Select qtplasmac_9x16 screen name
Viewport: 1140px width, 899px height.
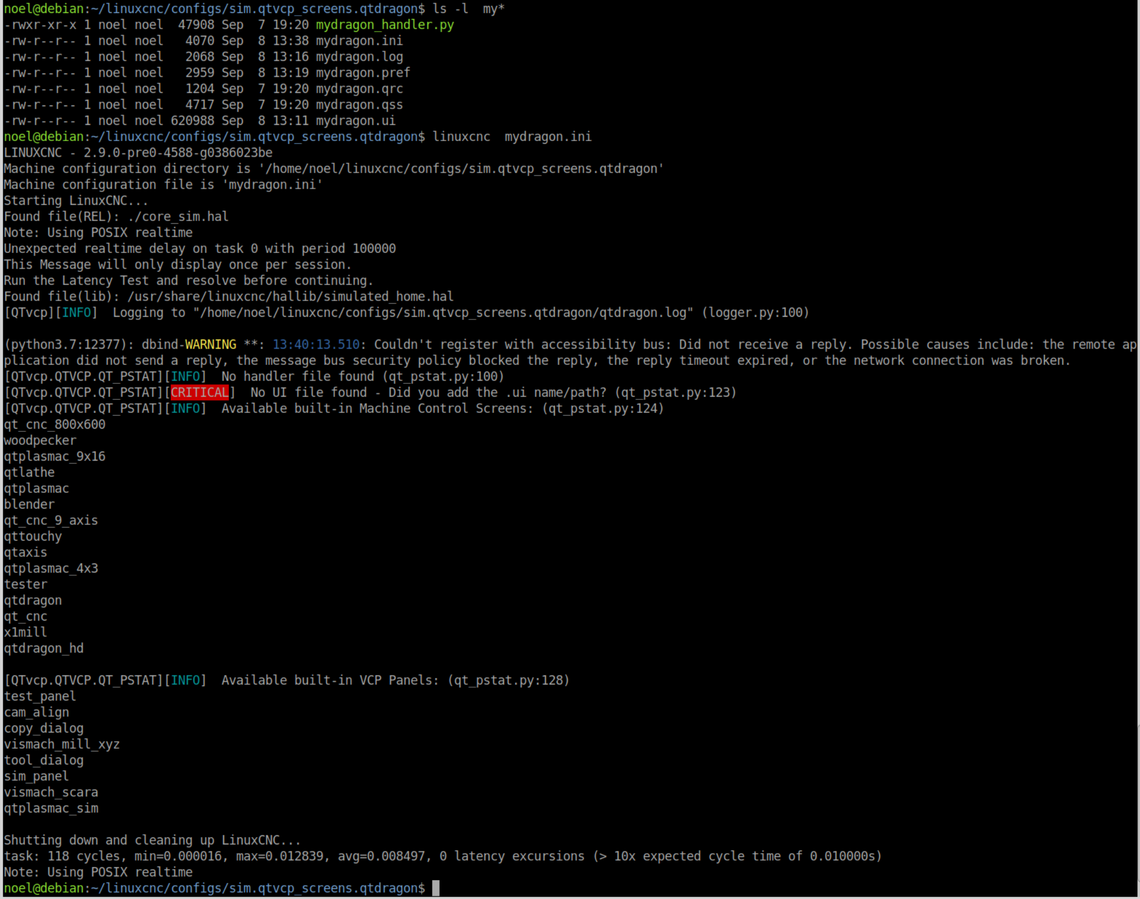pos(55,456)
